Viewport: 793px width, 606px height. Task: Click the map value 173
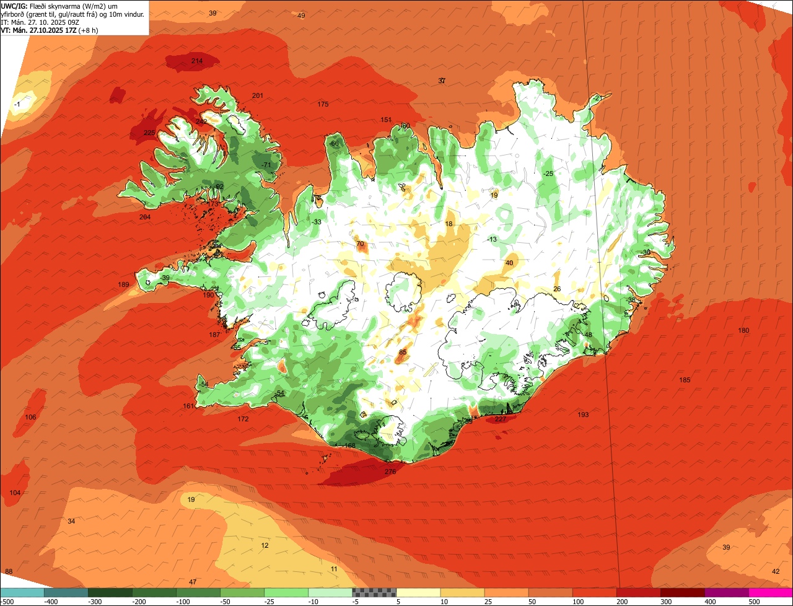(x=213, y=204)
